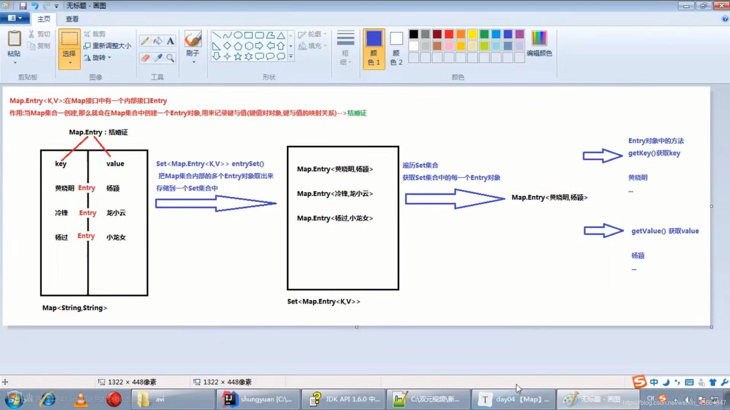Open the Rotate (旋转) dropdown
This screenshot has height=410, width=730.
[x=97, y=57]
